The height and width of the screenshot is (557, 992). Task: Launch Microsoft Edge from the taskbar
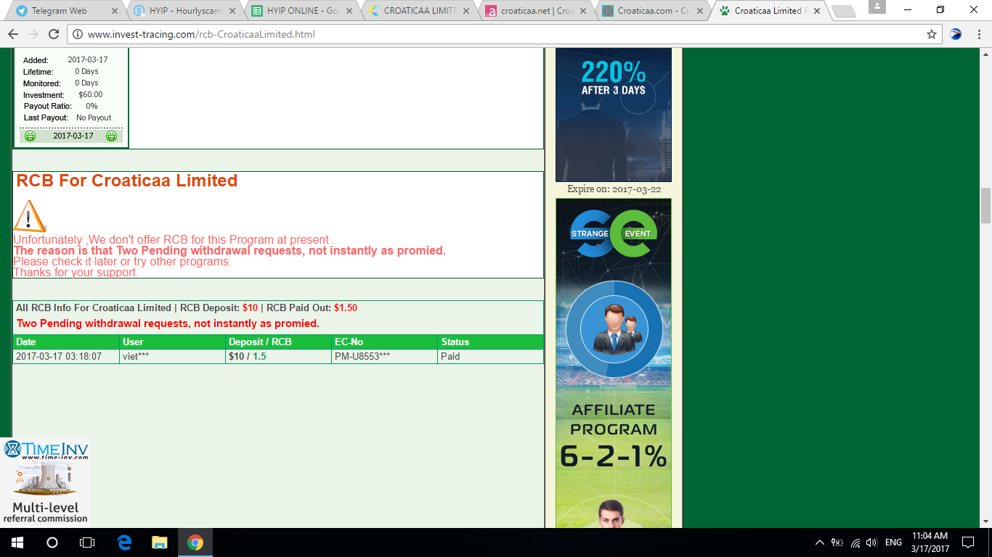tap(124, 542)
